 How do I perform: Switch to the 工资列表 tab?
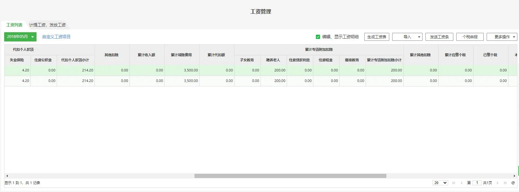14,25
